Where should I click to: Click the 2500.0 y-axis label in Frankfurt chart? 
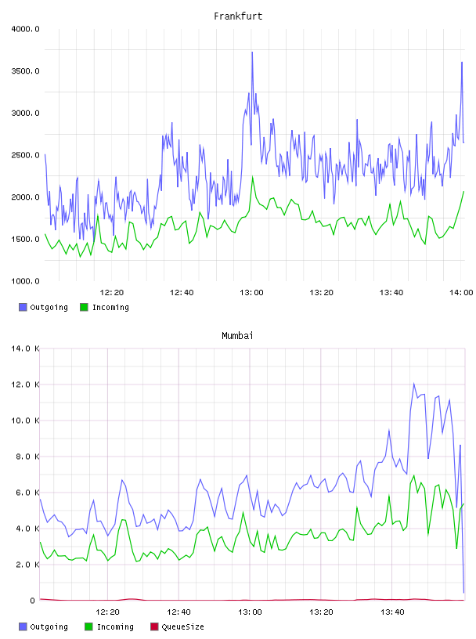25,155
